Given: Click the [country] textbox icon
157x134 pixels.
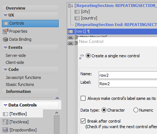Looking at the screenshot, I should click(77, 18).
